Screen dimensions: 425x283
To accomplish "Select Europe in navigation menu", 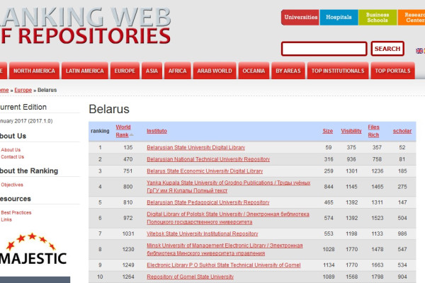I will (125, 71).
